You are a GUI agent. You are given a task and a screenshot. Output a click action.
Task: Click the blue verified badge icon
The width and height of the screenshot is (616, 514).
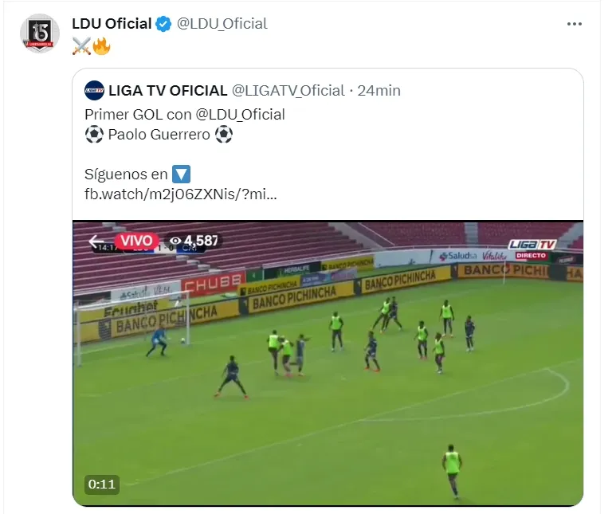coord(163,24)
